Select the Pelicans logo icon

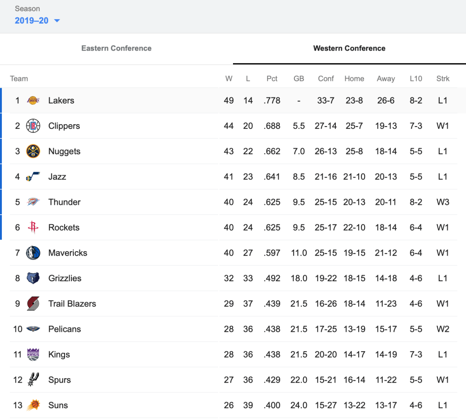(x=33, y=329)
